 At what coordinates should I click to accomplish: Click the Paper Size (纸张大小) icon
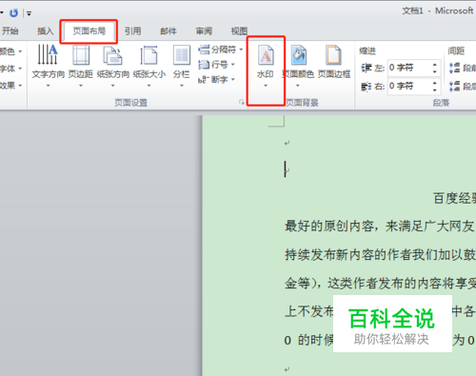pos(149,55)
